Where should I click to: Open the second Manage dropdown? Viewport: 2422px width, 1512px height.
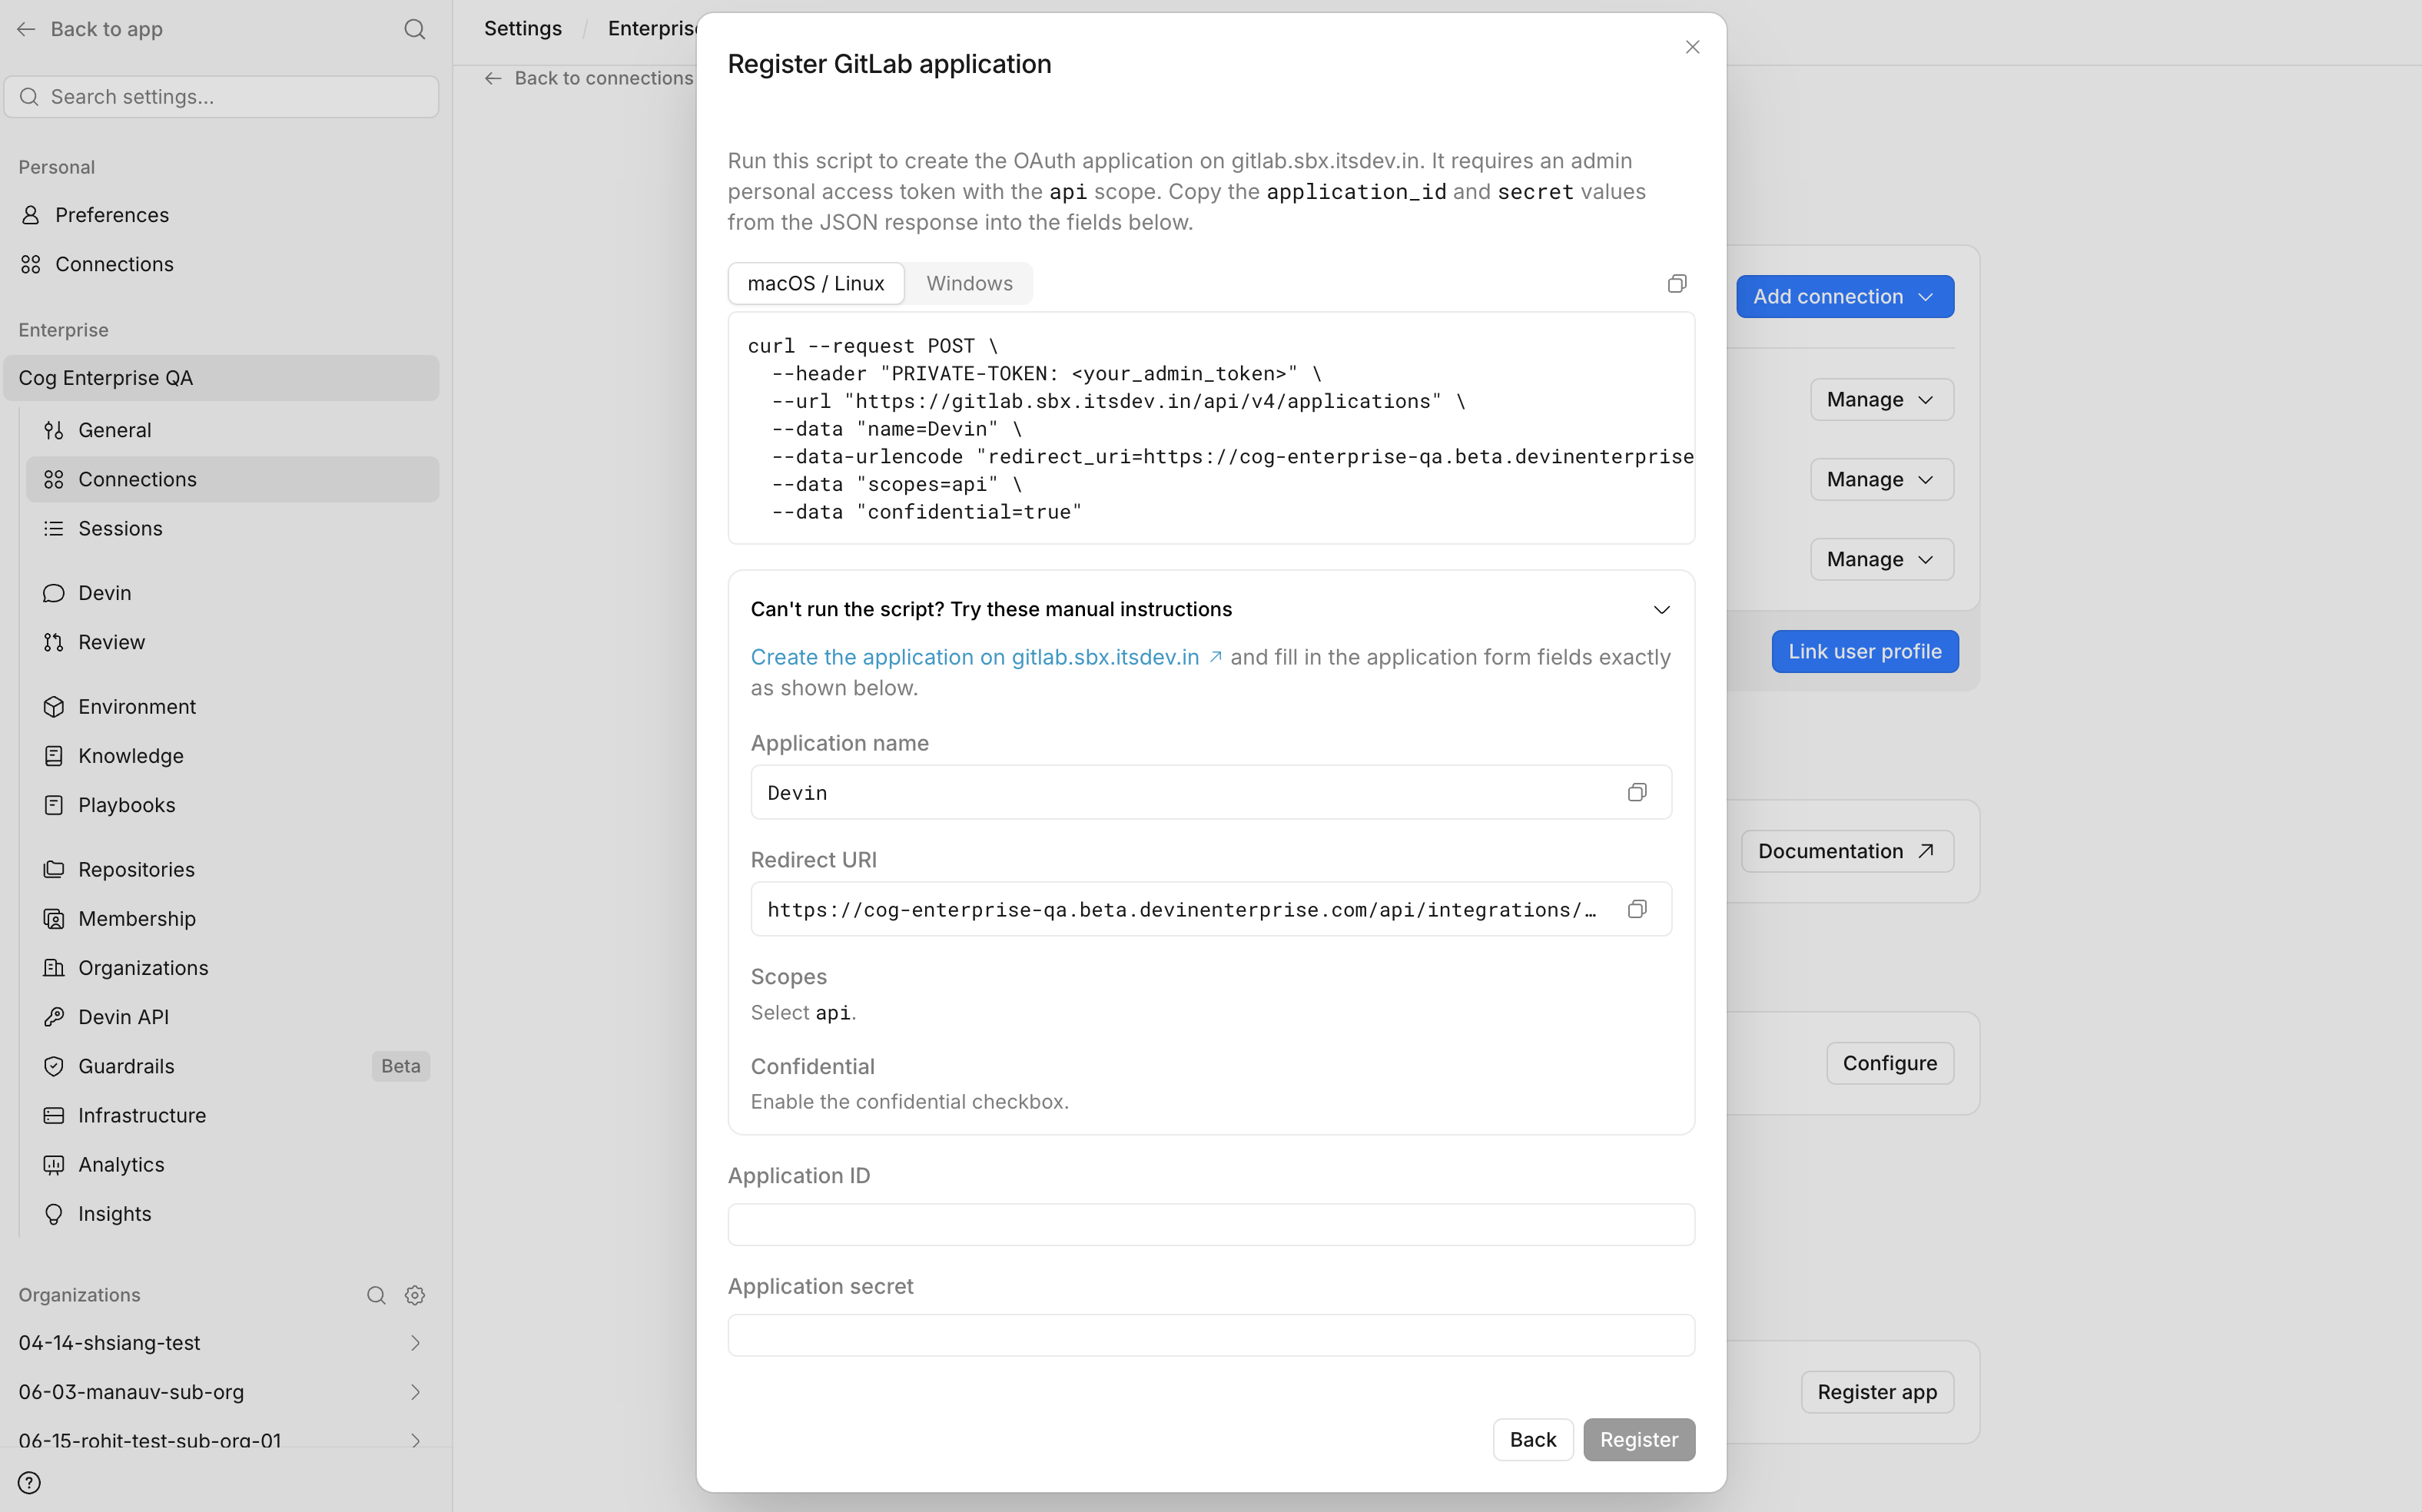coord(1881,479)
